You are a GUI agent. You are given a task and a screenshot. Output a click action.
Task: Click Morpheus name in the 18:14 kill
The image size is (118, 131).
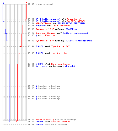pyautogui.click(x=41, y=25)
